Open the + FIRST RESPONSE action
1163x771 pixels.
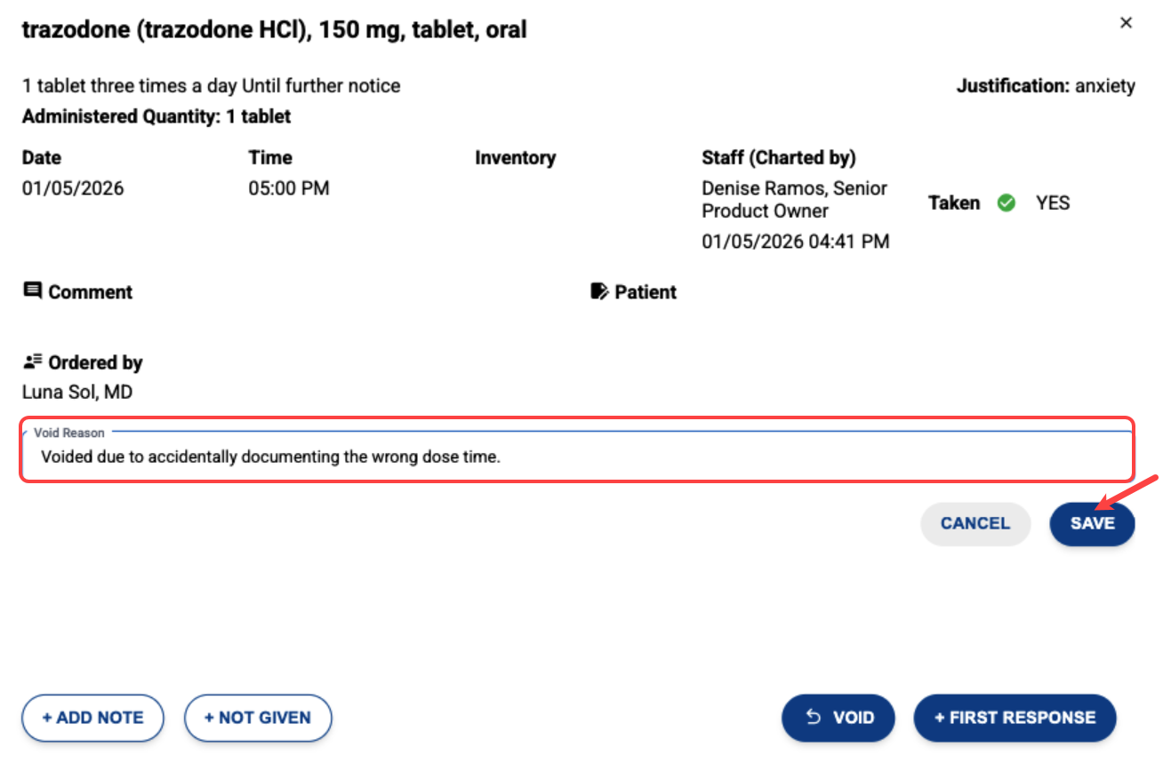click(1015, 718)
